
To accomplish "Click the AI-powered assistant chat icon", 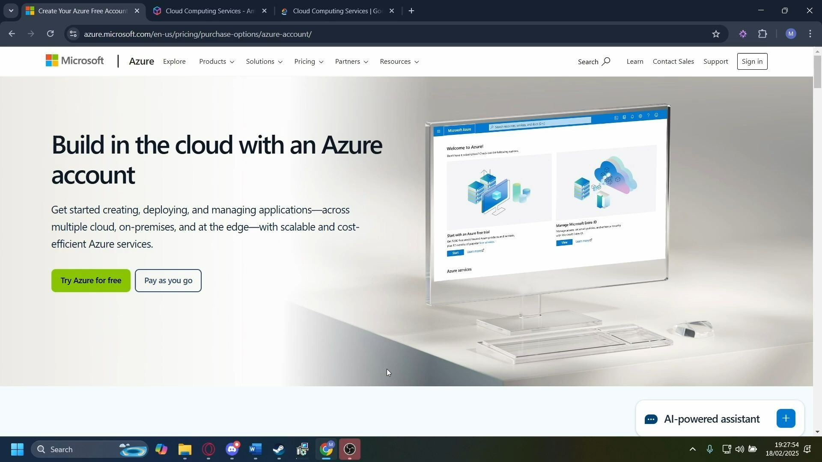I will [x=651, y=419].
